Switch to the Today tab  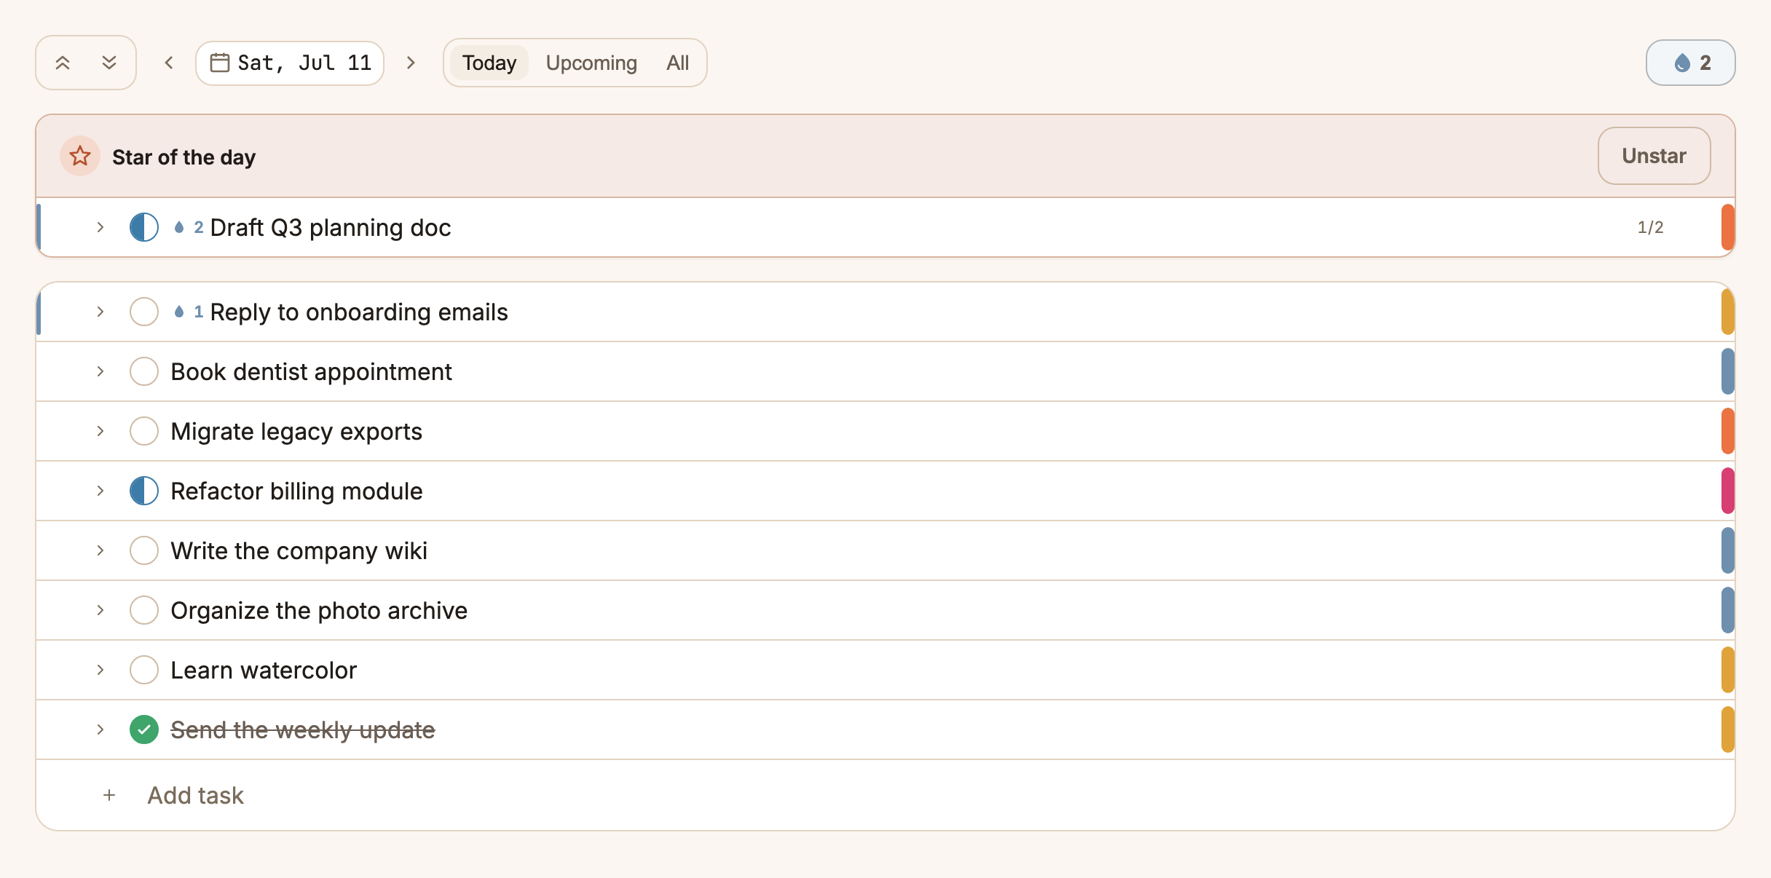(x=489, y=63)
